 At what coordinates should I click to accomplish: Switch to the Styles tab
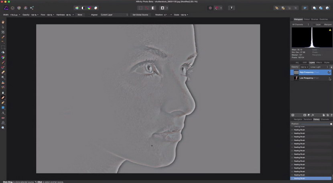tap(327, 62)
